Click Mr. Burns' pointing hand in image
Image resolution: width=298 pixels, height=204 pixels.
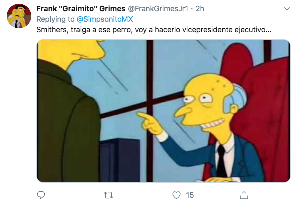pos(151,123)
